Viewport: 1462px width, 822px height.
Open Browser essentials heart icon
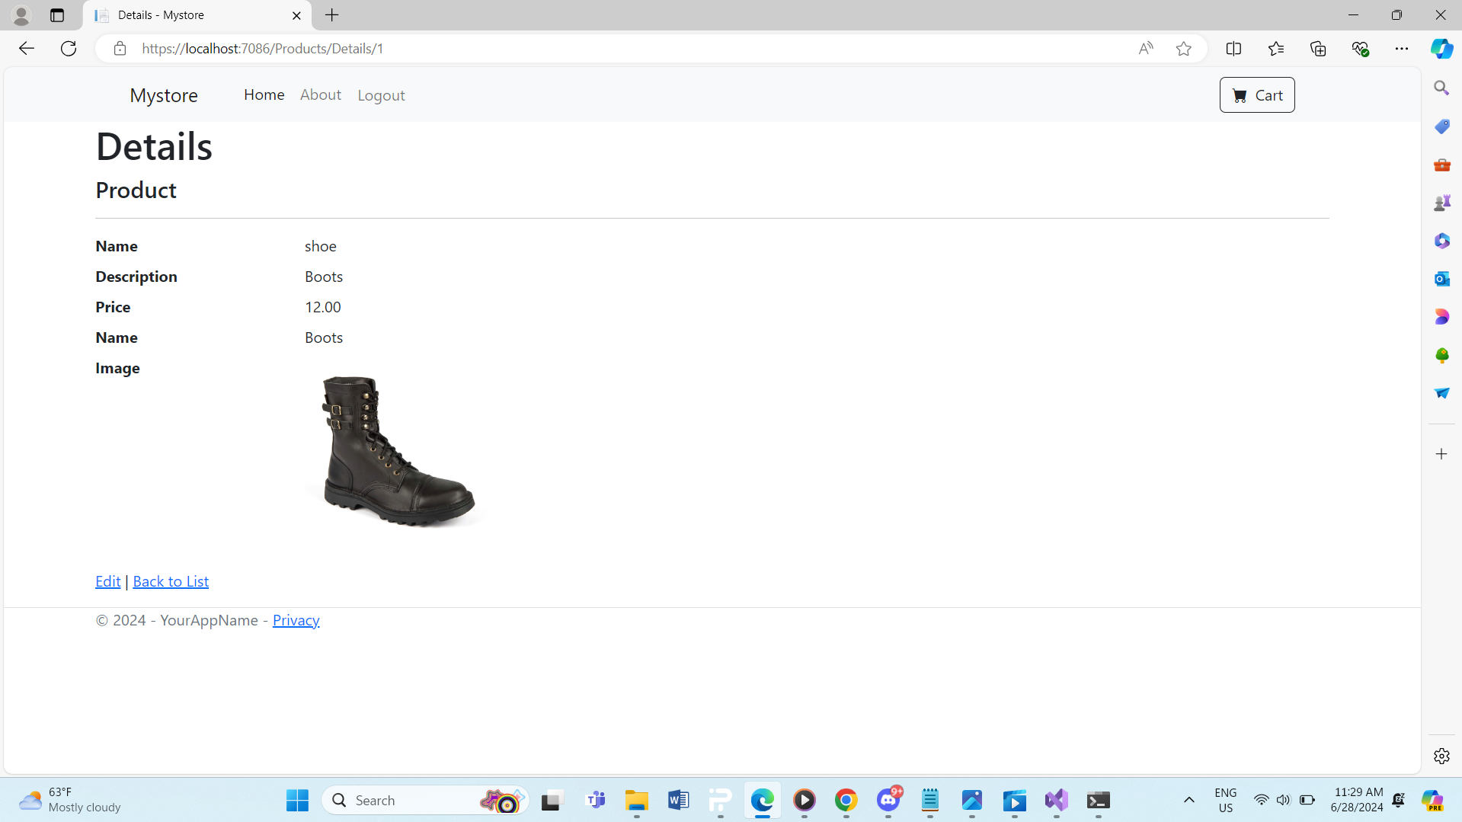tap(1360, 49)
